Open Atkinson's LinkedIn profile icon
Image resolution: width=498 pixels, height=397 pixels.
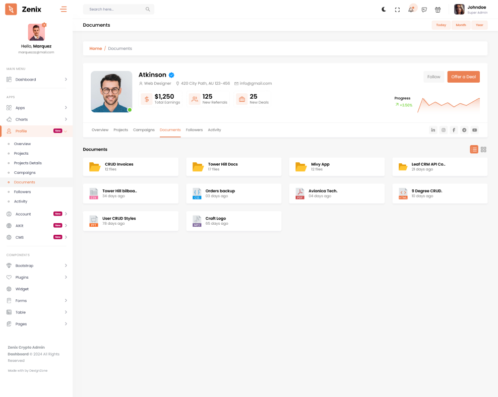coord(433,130)
